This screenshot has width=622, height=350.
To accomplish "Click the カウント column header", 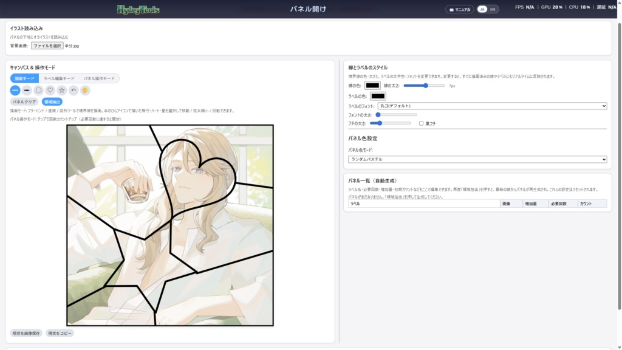I will coord(592,204).
